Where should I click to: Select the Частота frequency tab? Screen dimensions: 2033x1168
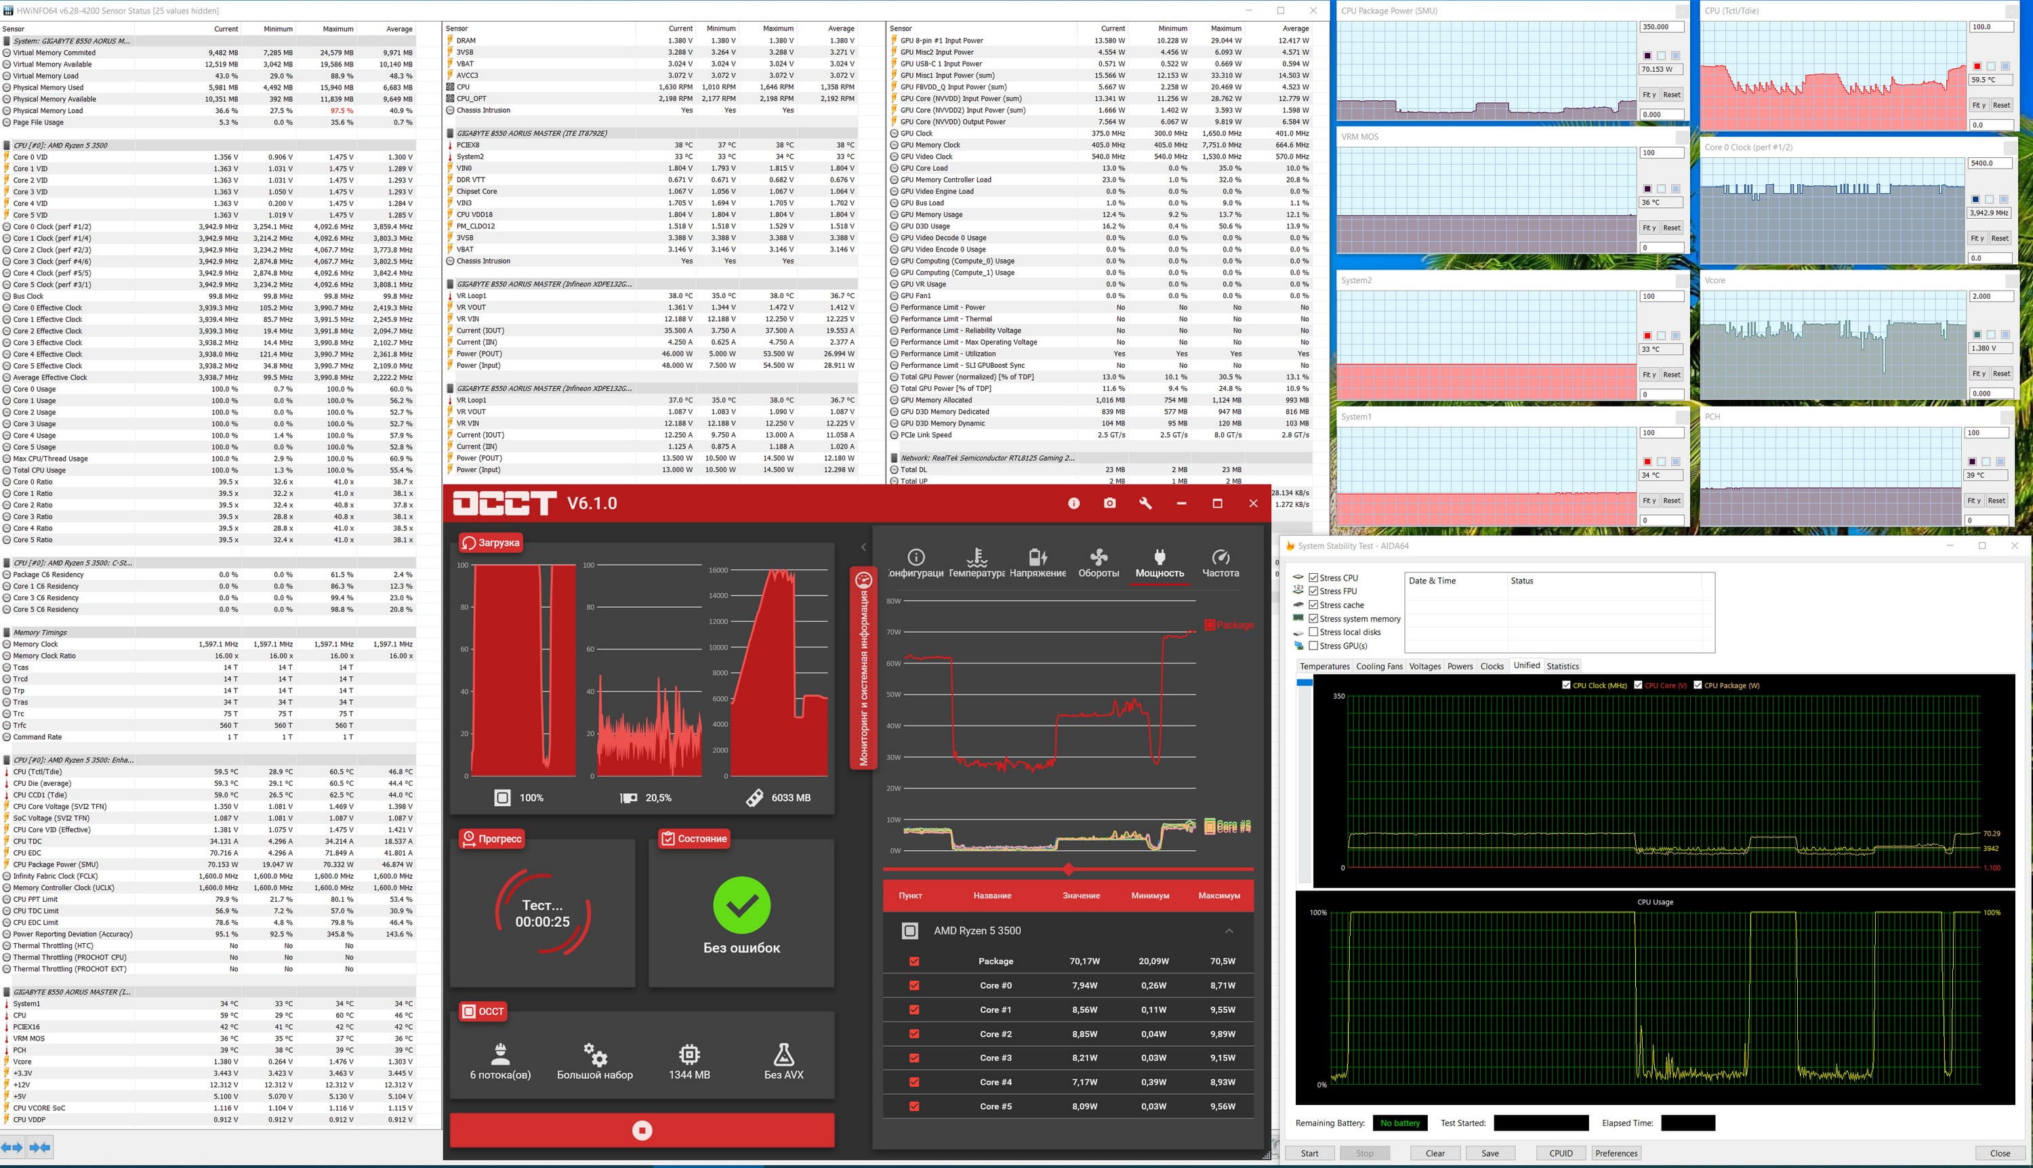1220,562
